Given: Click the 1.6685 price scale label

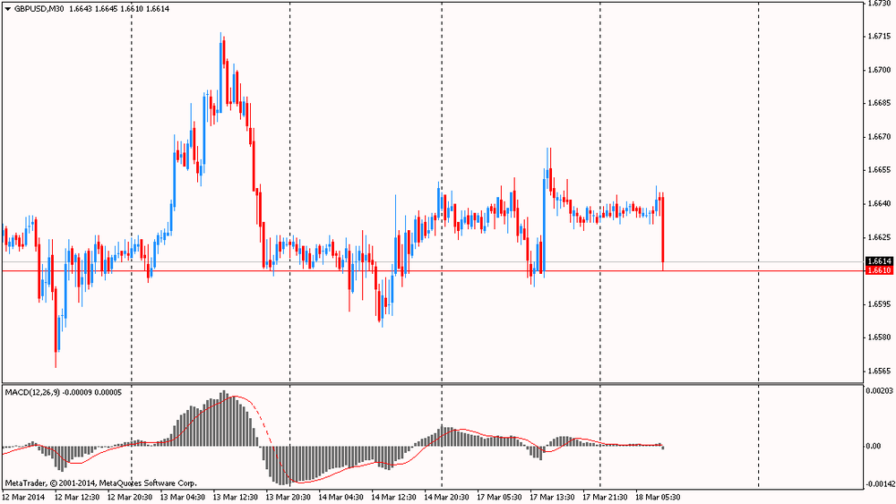Looking at the screenshot, I should point(879,103).
